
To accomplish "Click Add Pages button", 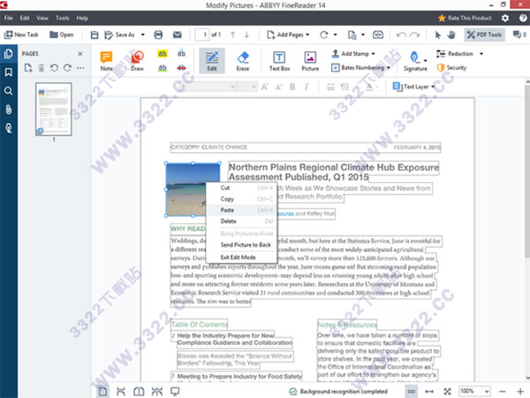I will (x=285, y=34).
